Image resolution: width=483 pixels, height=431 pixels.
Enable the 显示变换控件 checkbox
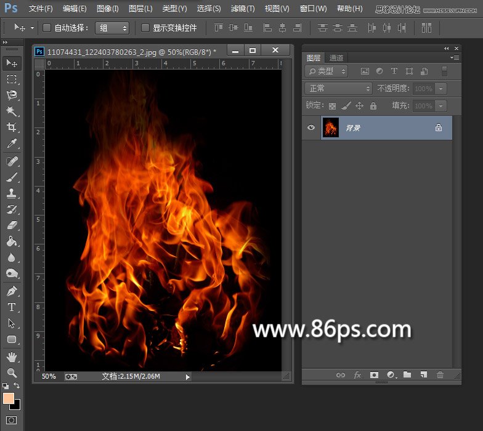145,28
